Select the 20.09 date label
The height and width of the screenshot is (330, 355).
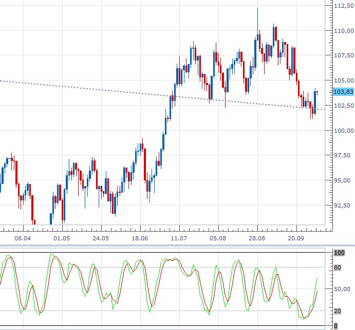(296, 238)
